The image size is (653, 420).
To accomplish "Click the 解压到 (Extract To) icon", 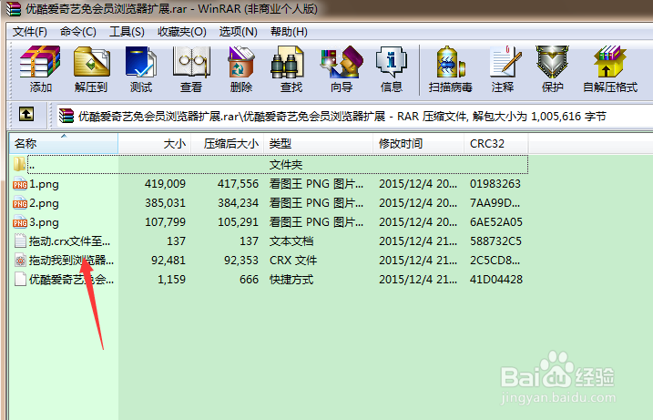I will coord(92,62).
